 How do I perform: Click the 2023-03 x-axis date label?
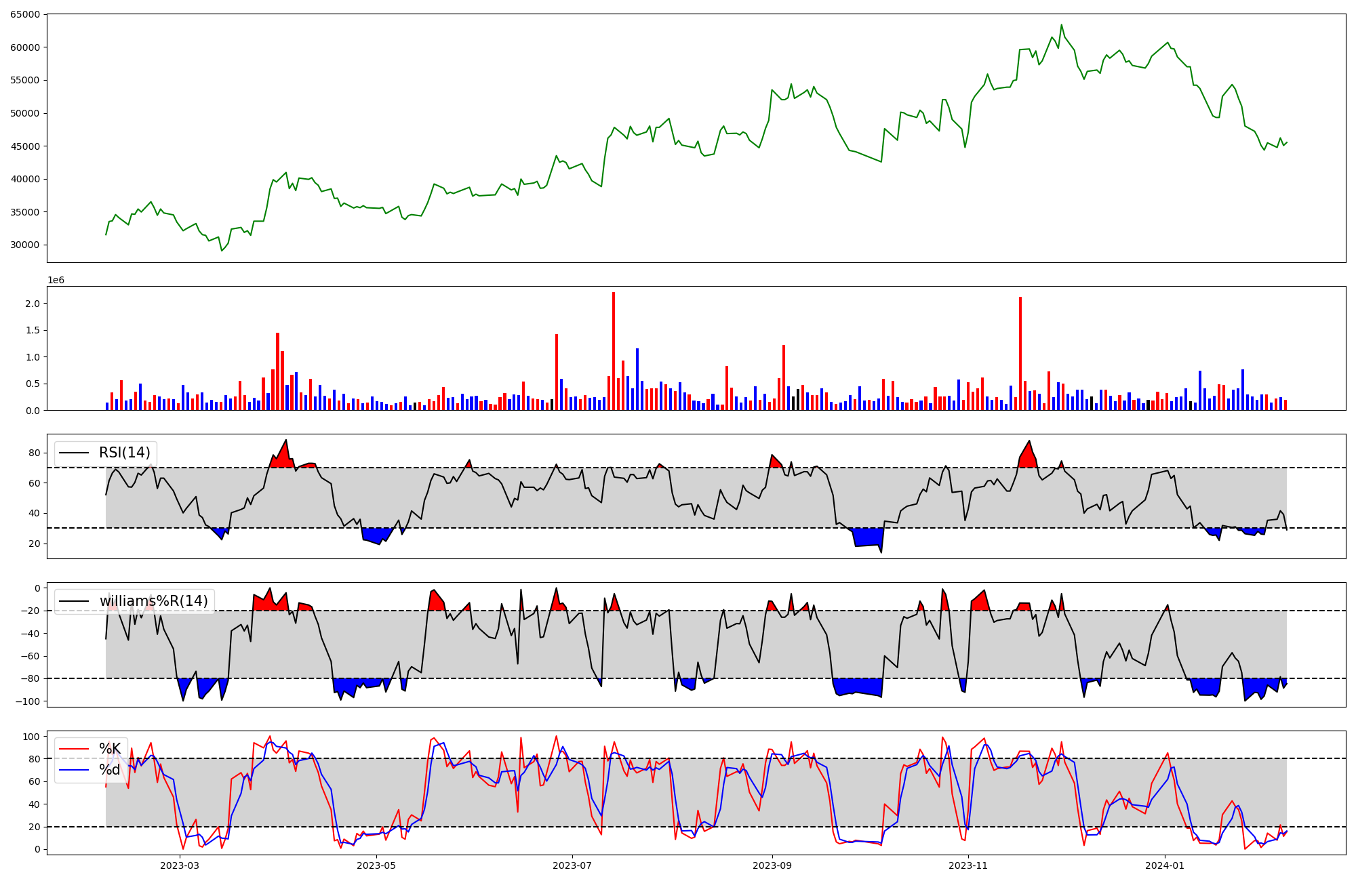point(180,865)
